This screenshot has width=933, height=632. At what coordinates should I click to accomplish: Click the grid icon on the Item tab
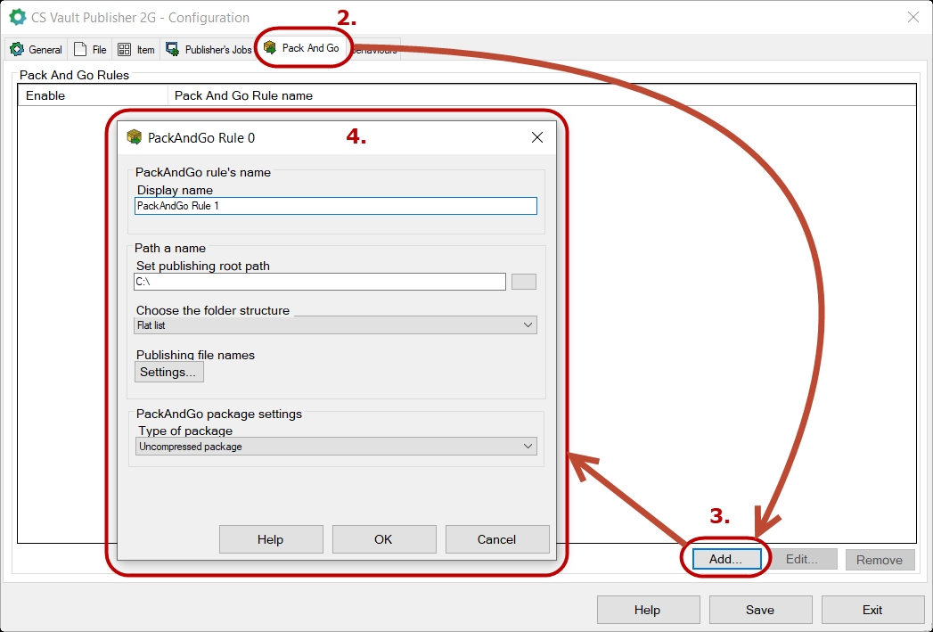pos(124,50)
